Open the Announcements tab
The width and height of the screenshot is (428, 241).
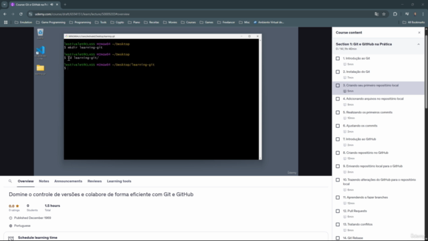click(x=68, y=181)
